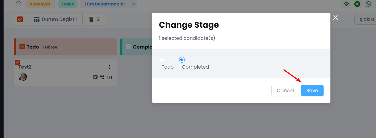The width and height of the screenshot is (376, 138).
Task: Click the comment icon on Test2 card
Action: [x=96, y=77]
